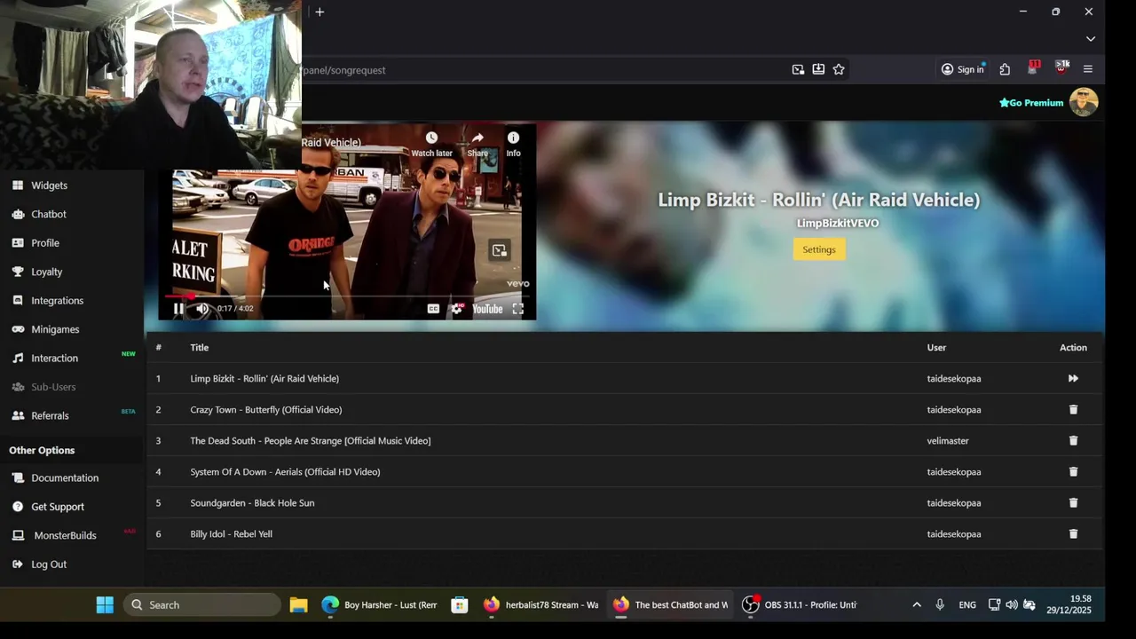Screen dimensions: 1136x639
Task: Bookmark this page with the star icon
Action: (x=839, y=69)
